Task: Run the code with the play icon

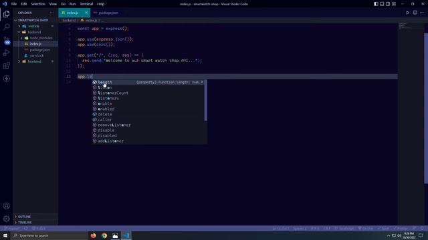Action: click(x=407, y=13)
